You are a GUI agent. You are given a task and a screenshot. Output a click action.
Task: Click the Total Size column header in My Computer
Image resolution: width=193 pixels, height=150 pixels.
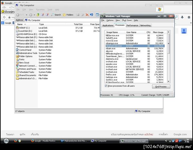point(74,24)
